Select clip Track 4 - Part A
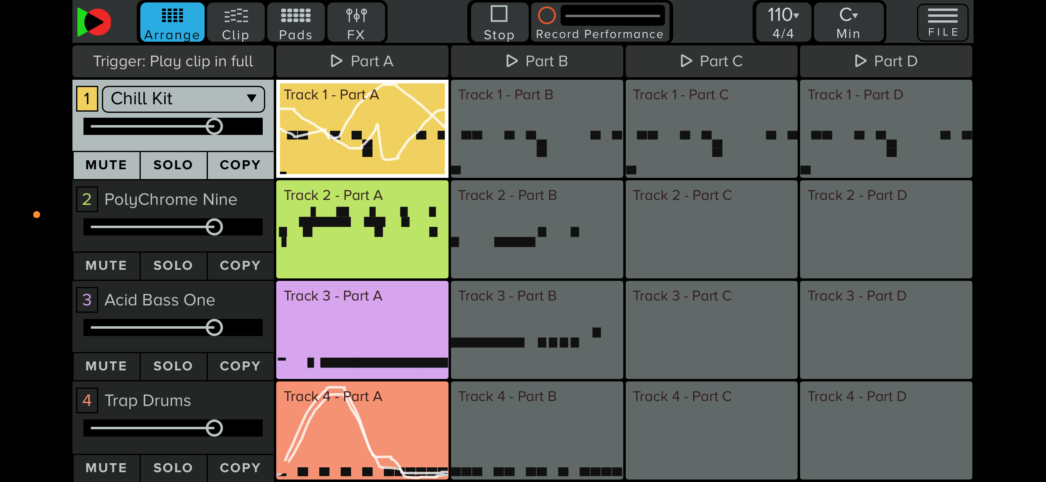Viewport: 1046px width, 482px height. (362, 430)
